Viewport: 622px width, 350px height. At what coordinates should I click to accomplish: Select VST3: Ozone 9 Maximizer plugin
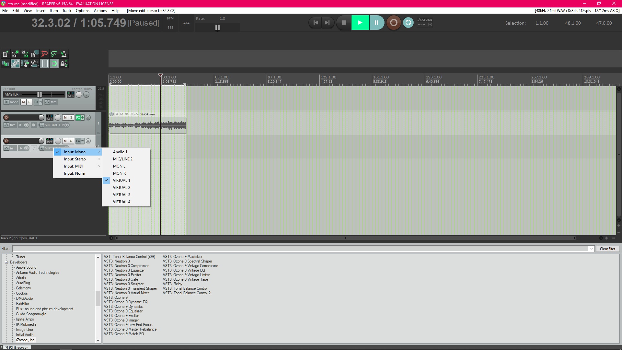point(182,257)
